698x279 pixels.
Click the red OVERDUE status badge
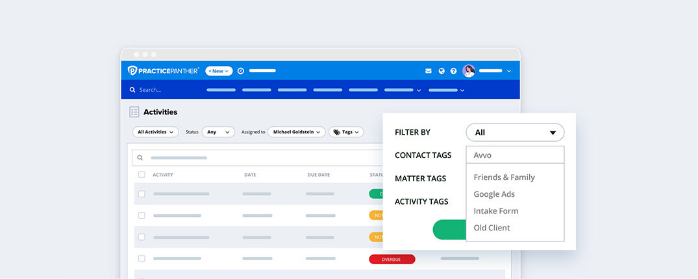(392, 259)
